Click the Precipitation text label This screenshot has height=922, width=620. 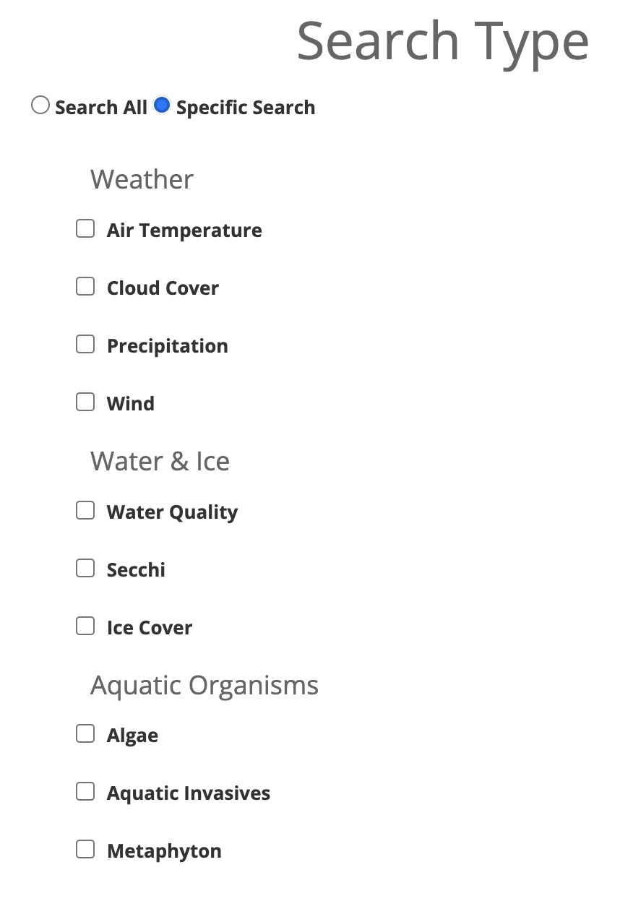coord(167,346)
